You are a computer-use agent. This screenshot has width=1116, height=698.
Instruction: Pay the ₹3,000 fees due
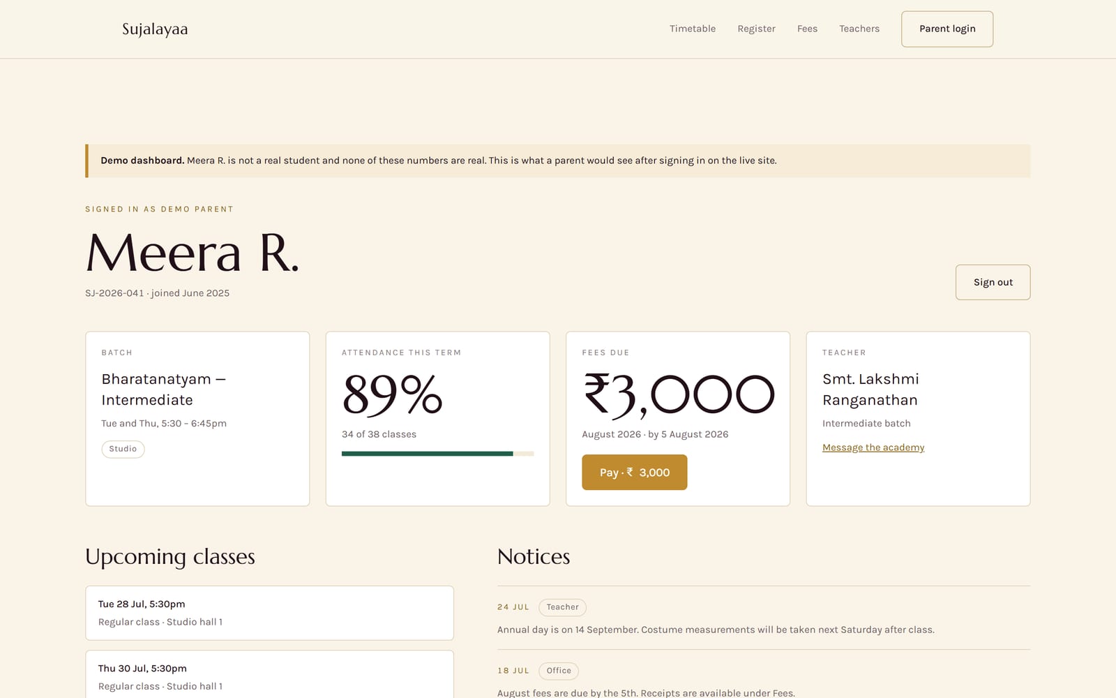pyautogui.click(x=634, y=473)
